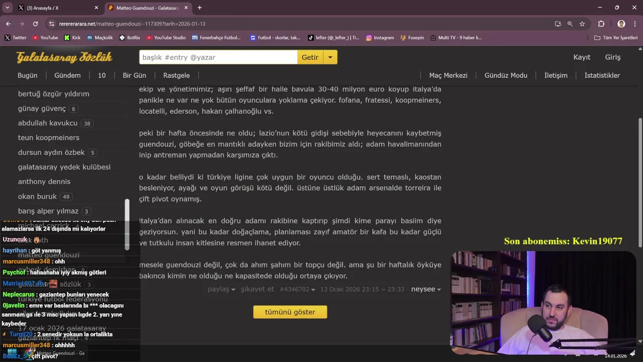Open Tüm Yer İşaretleri bookmarks folder
The width and height of the screenshot is (643, 362).
pyautogui.click(x=616, y=38)
